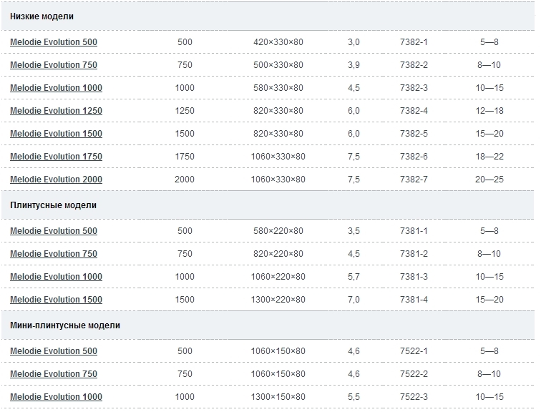
Task: Click the area range 18—22
Action: 489,157
